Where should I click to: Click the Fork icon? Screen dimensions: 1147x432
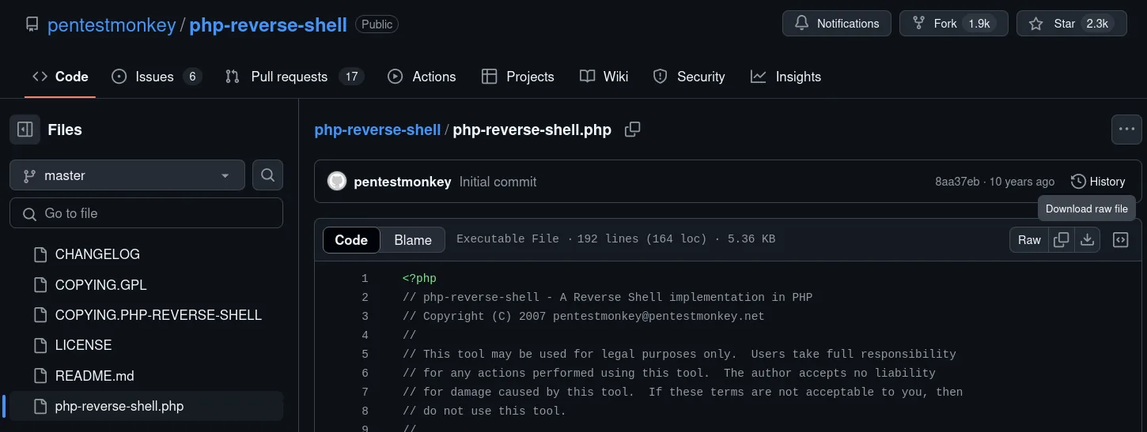[x=919, y=24]
